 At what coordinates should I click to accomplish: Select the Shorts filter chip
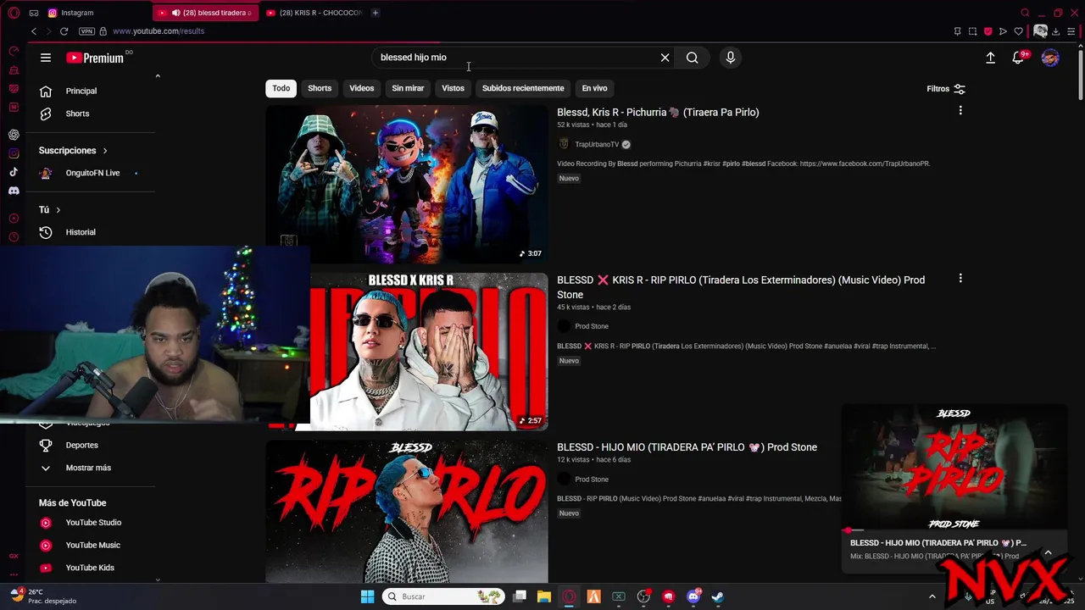point(320,88)
